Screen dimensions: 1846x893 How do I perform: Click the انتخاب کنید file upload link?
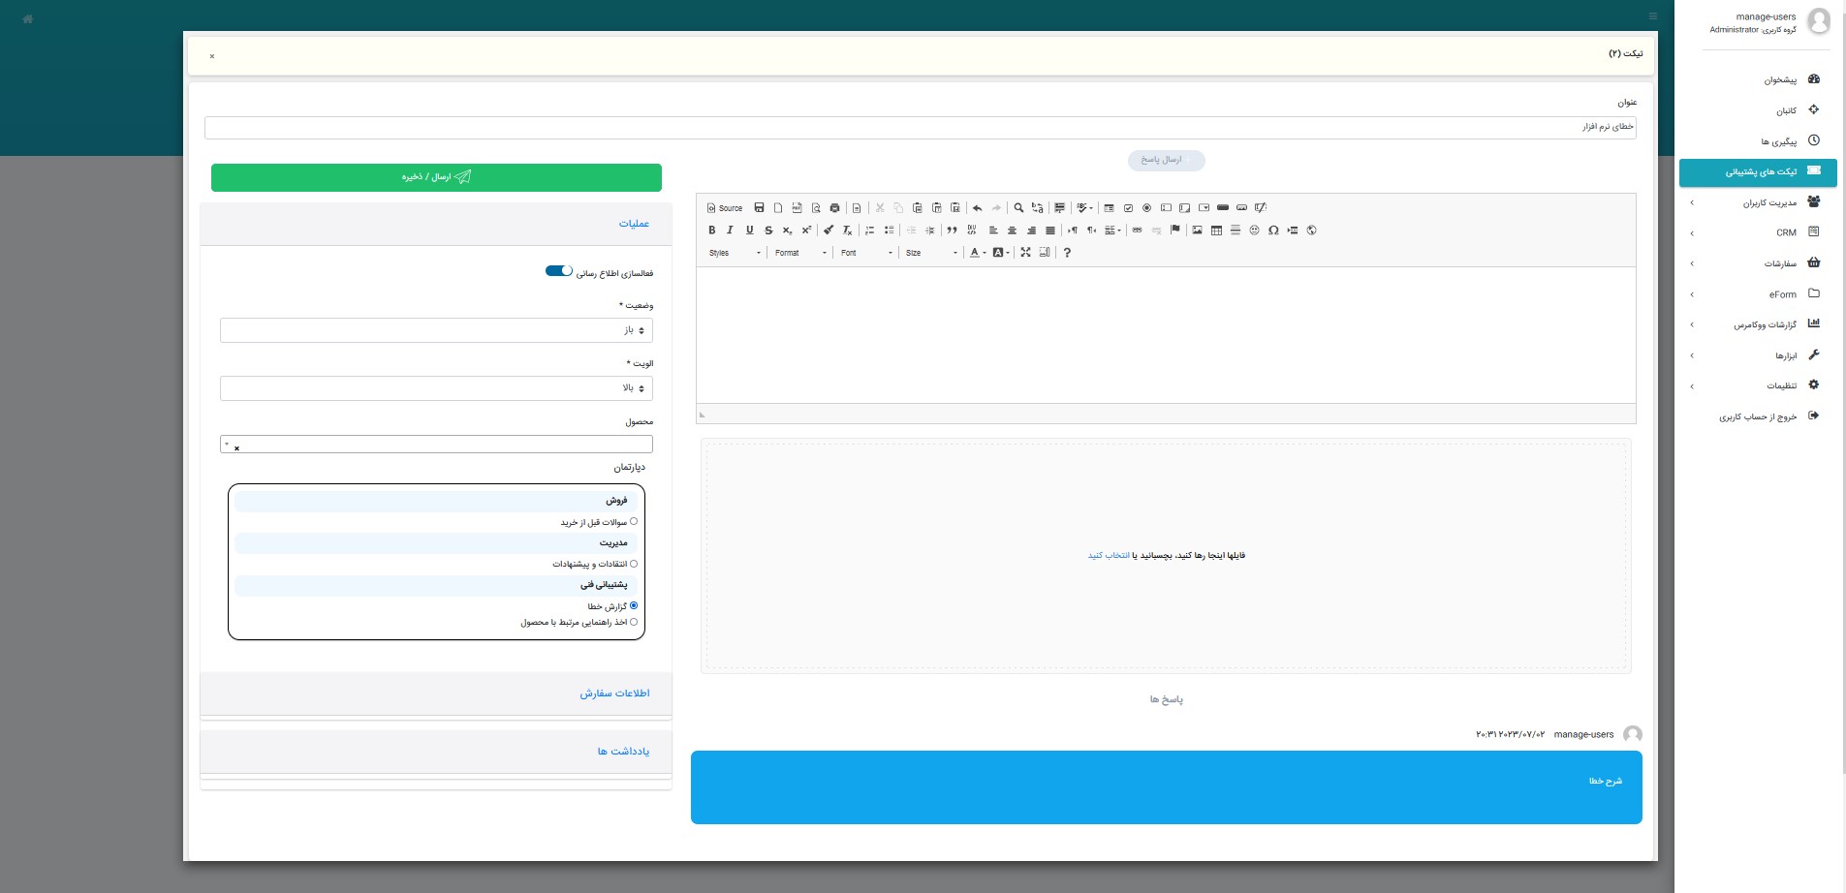coord(1109,556)
